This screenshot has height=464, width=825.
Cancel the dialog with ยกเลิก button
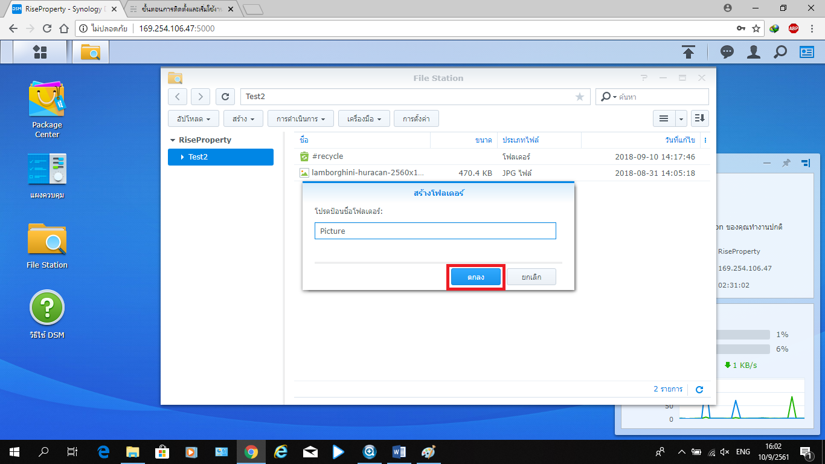click(x=531, y=277)
